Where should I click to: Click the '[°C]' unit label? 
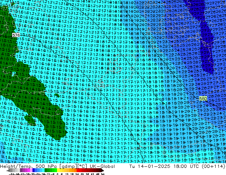[x=82, y=166]
